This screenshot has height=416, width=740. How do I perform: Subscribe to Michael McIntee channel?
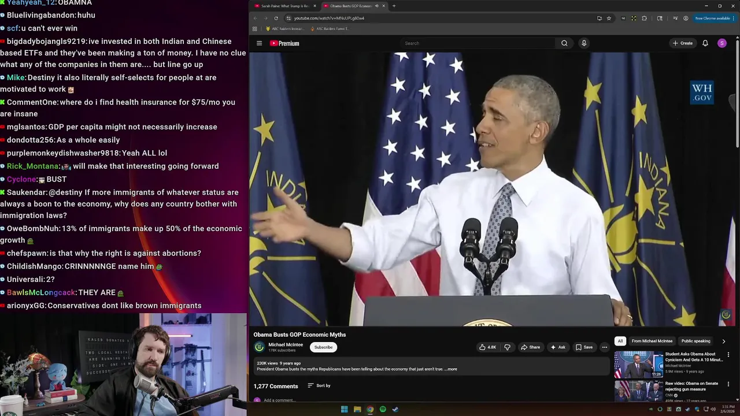323,347
